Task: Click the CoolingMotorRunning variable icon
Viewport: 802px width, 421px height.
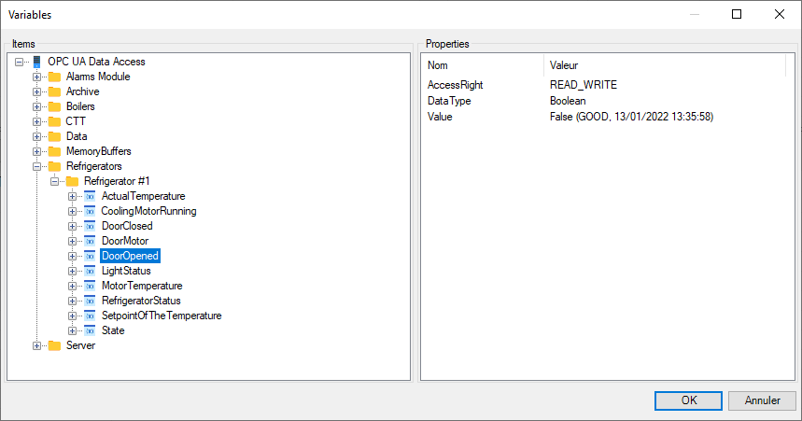Action: (x=90, y=211)
